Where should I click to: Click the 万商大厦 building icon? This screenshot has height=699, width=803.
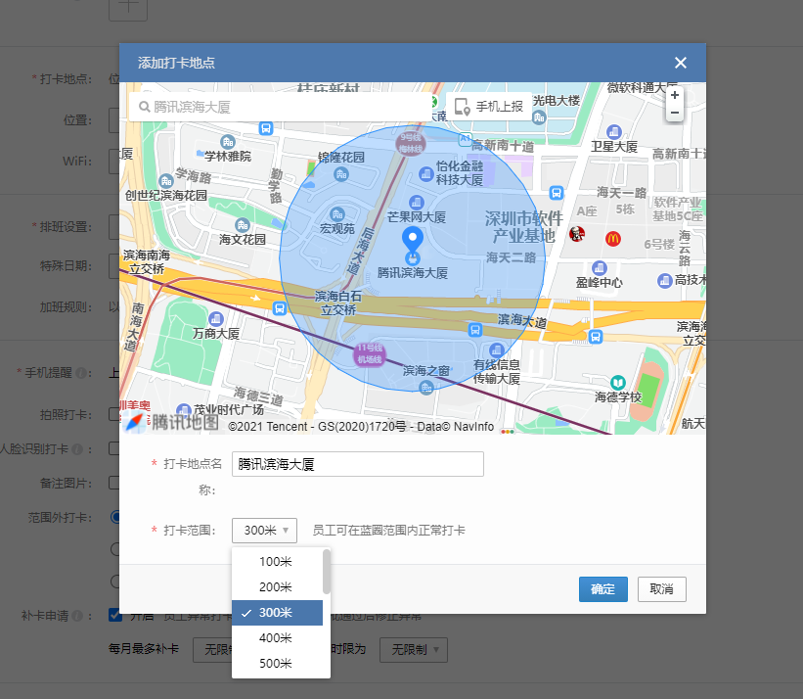coord(215,319)
